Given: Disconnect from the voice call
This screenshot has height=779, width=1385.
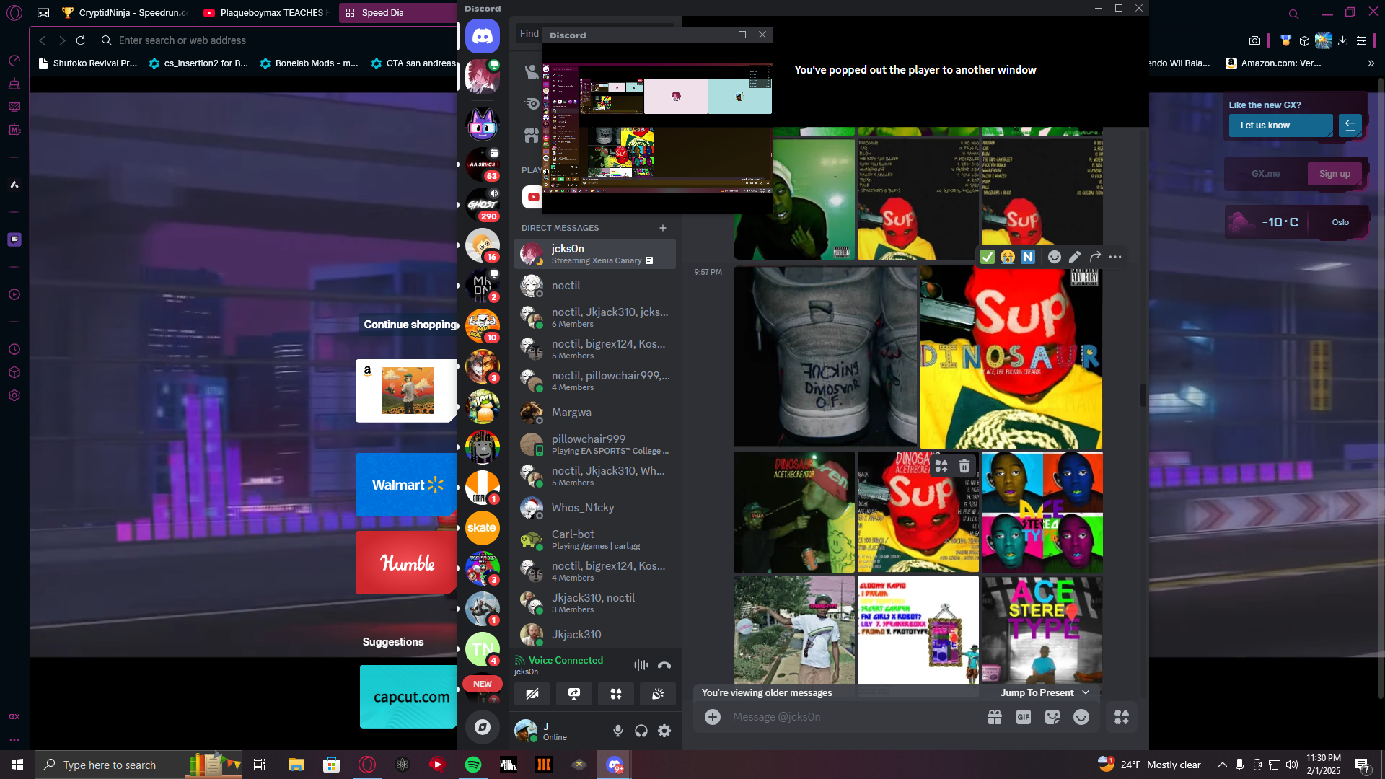Looking at the screenshot, I should pos(664,665).
